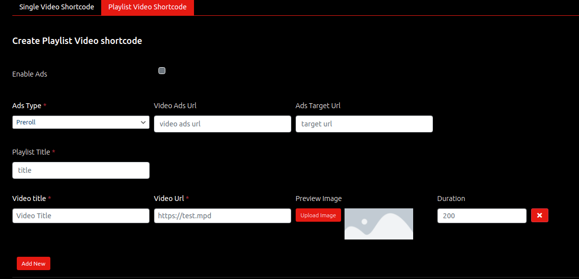Open the Ads Type Preroll dropdown
This screenshot has height=279, width=579.
(x=81, y=122)
